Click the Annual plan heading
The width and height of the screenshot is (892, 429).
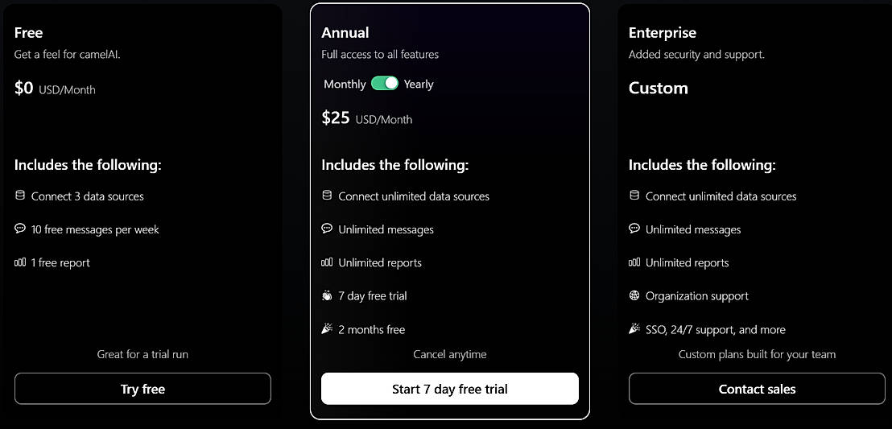(x=345, y=33)
